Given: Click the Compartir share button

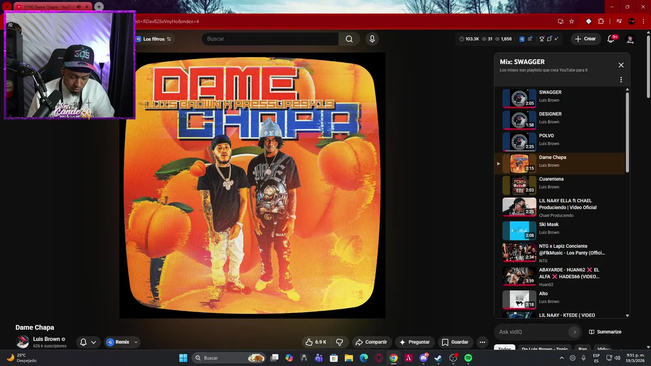Looking at the screenshot, I should coord(371,342).
